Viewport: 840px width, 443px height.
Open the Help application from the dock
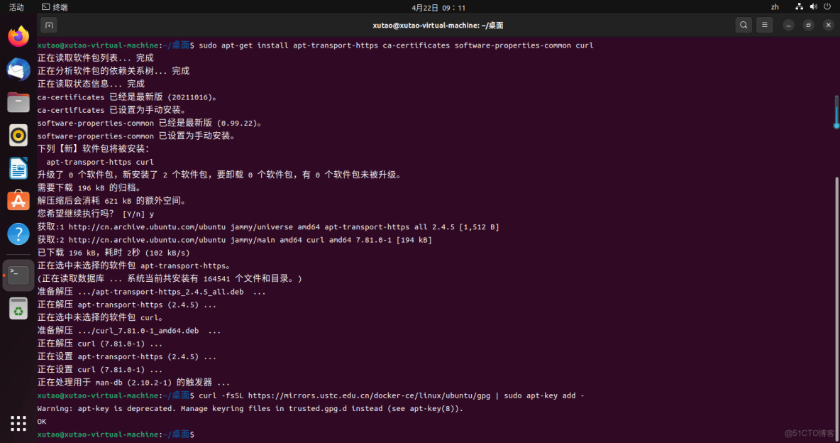18,234
